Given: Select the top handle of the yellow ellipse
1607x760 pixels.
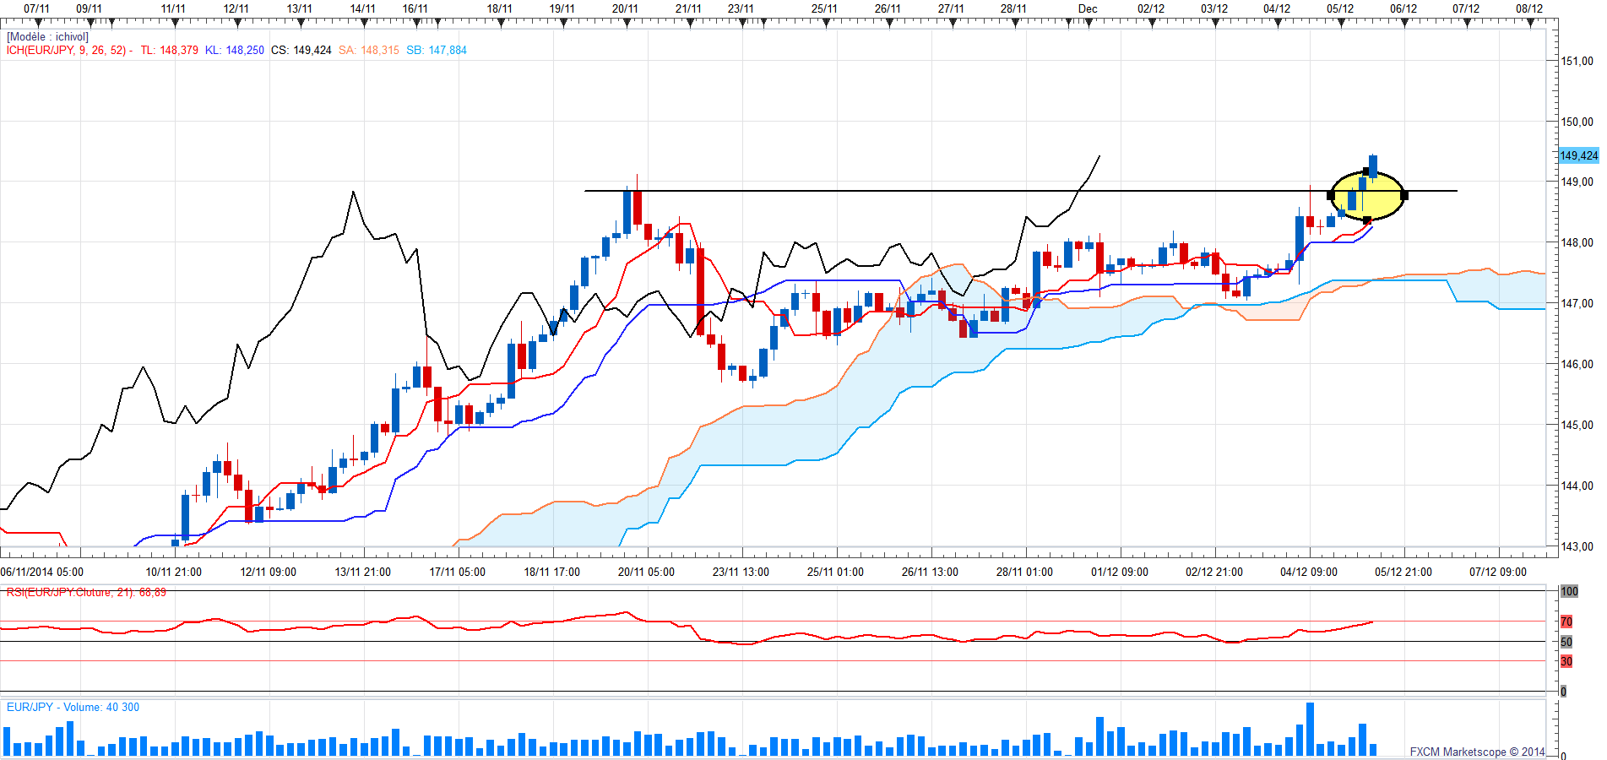Looking at the screenshot, I should (1367, 171).
